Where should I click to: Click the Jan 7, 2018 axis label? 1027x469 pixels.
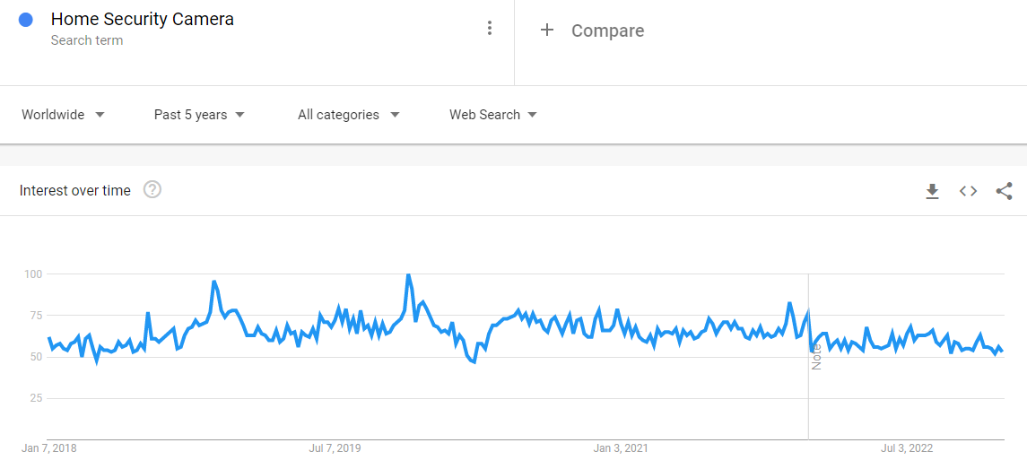click(49, 448)
